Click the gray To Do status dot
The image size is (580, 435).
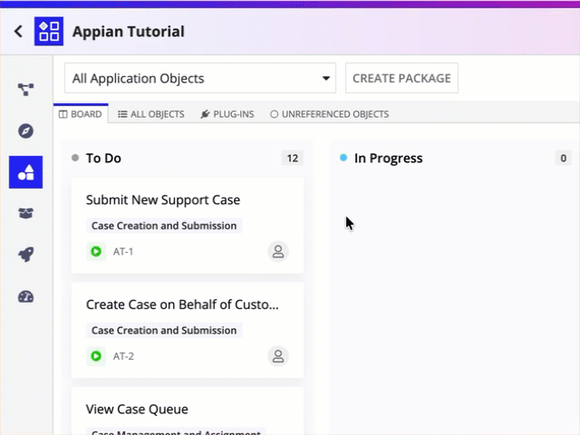(75, 158)
